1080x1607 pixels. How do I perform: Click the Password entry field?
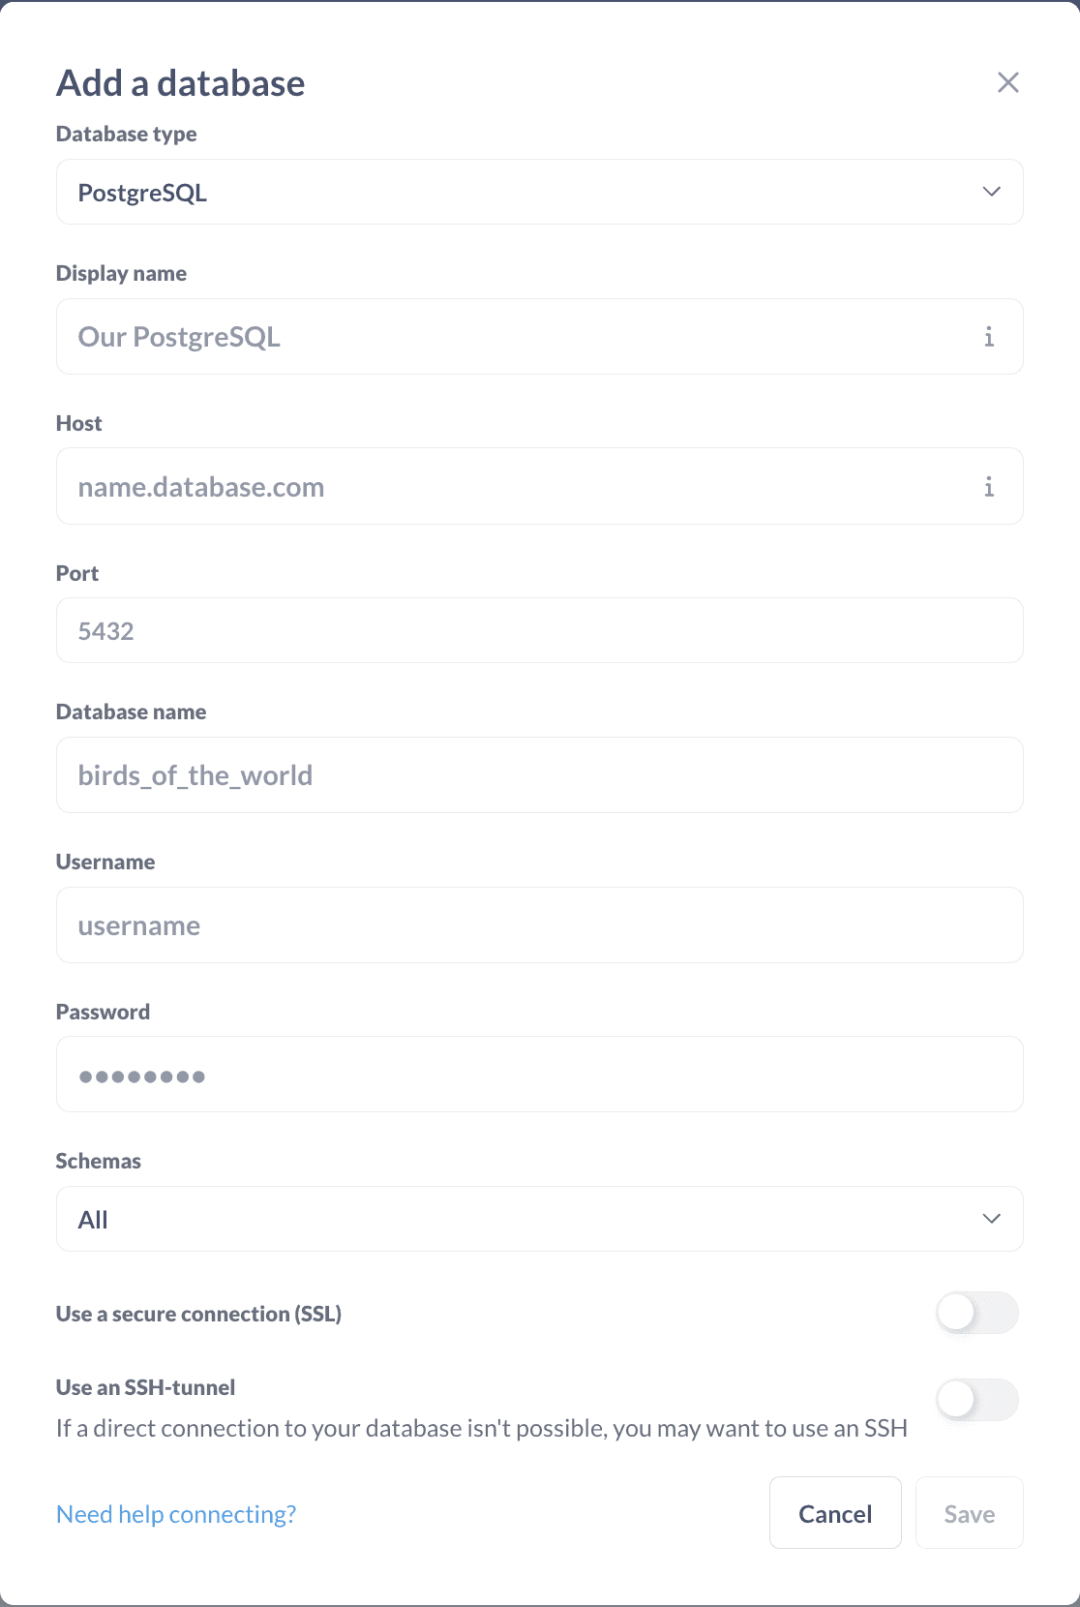(x=539, y=1075)
